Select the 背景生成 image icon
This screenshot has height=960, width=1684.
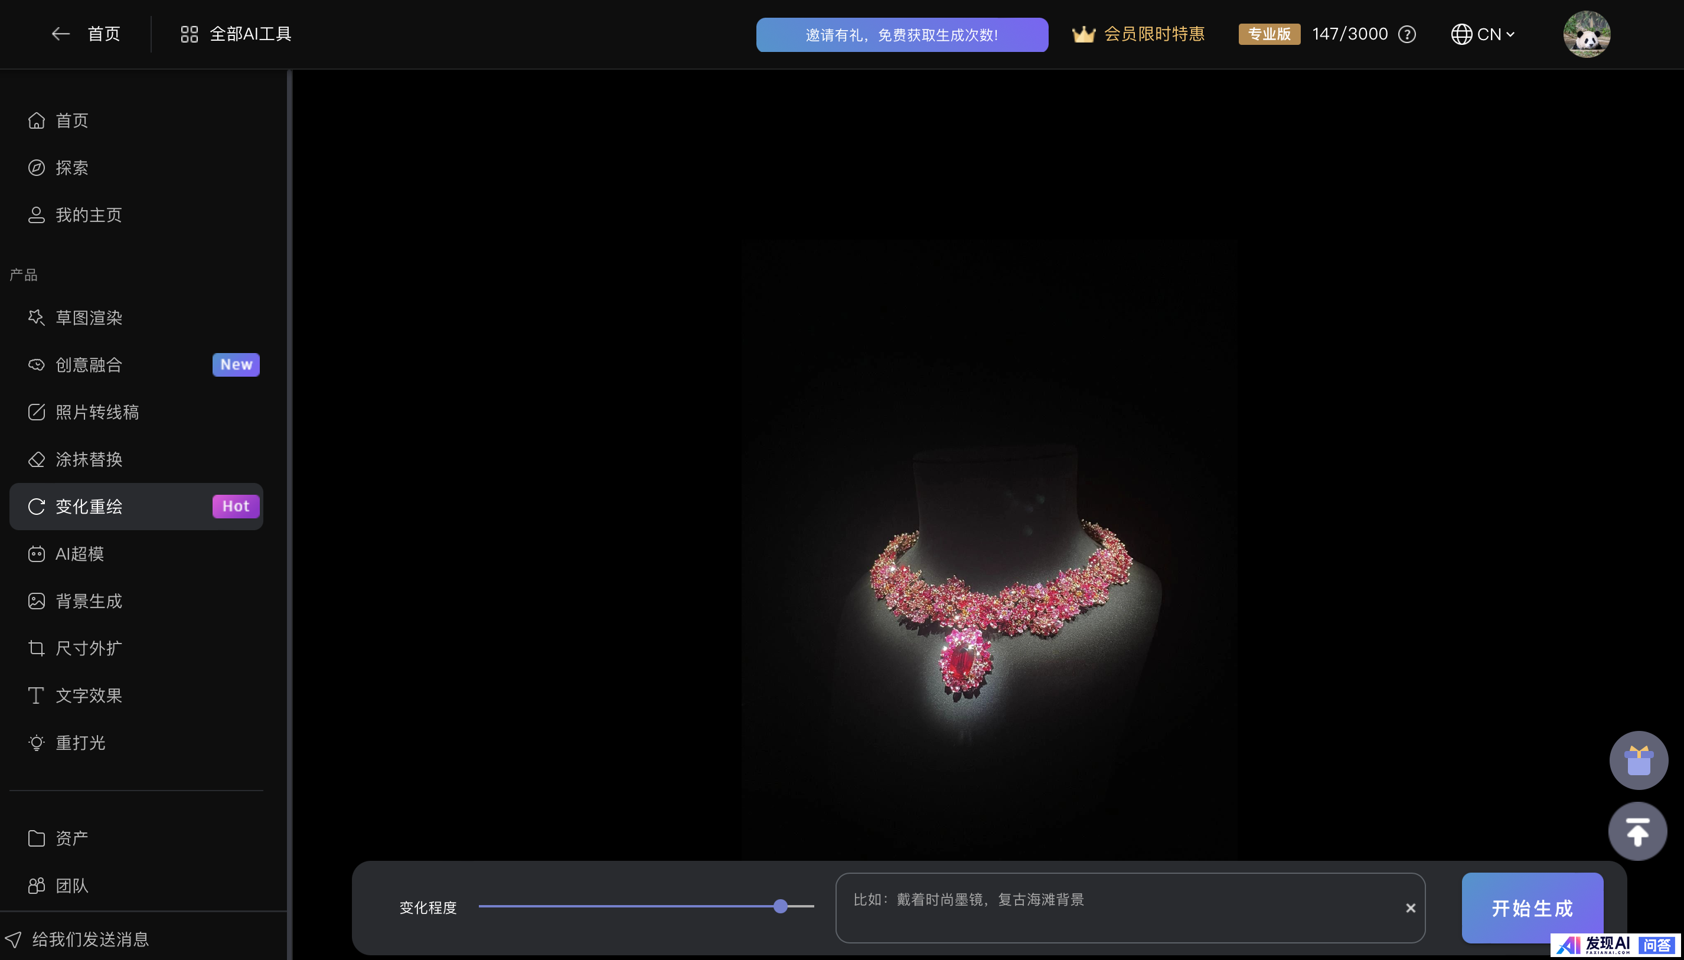pos(36,600)
